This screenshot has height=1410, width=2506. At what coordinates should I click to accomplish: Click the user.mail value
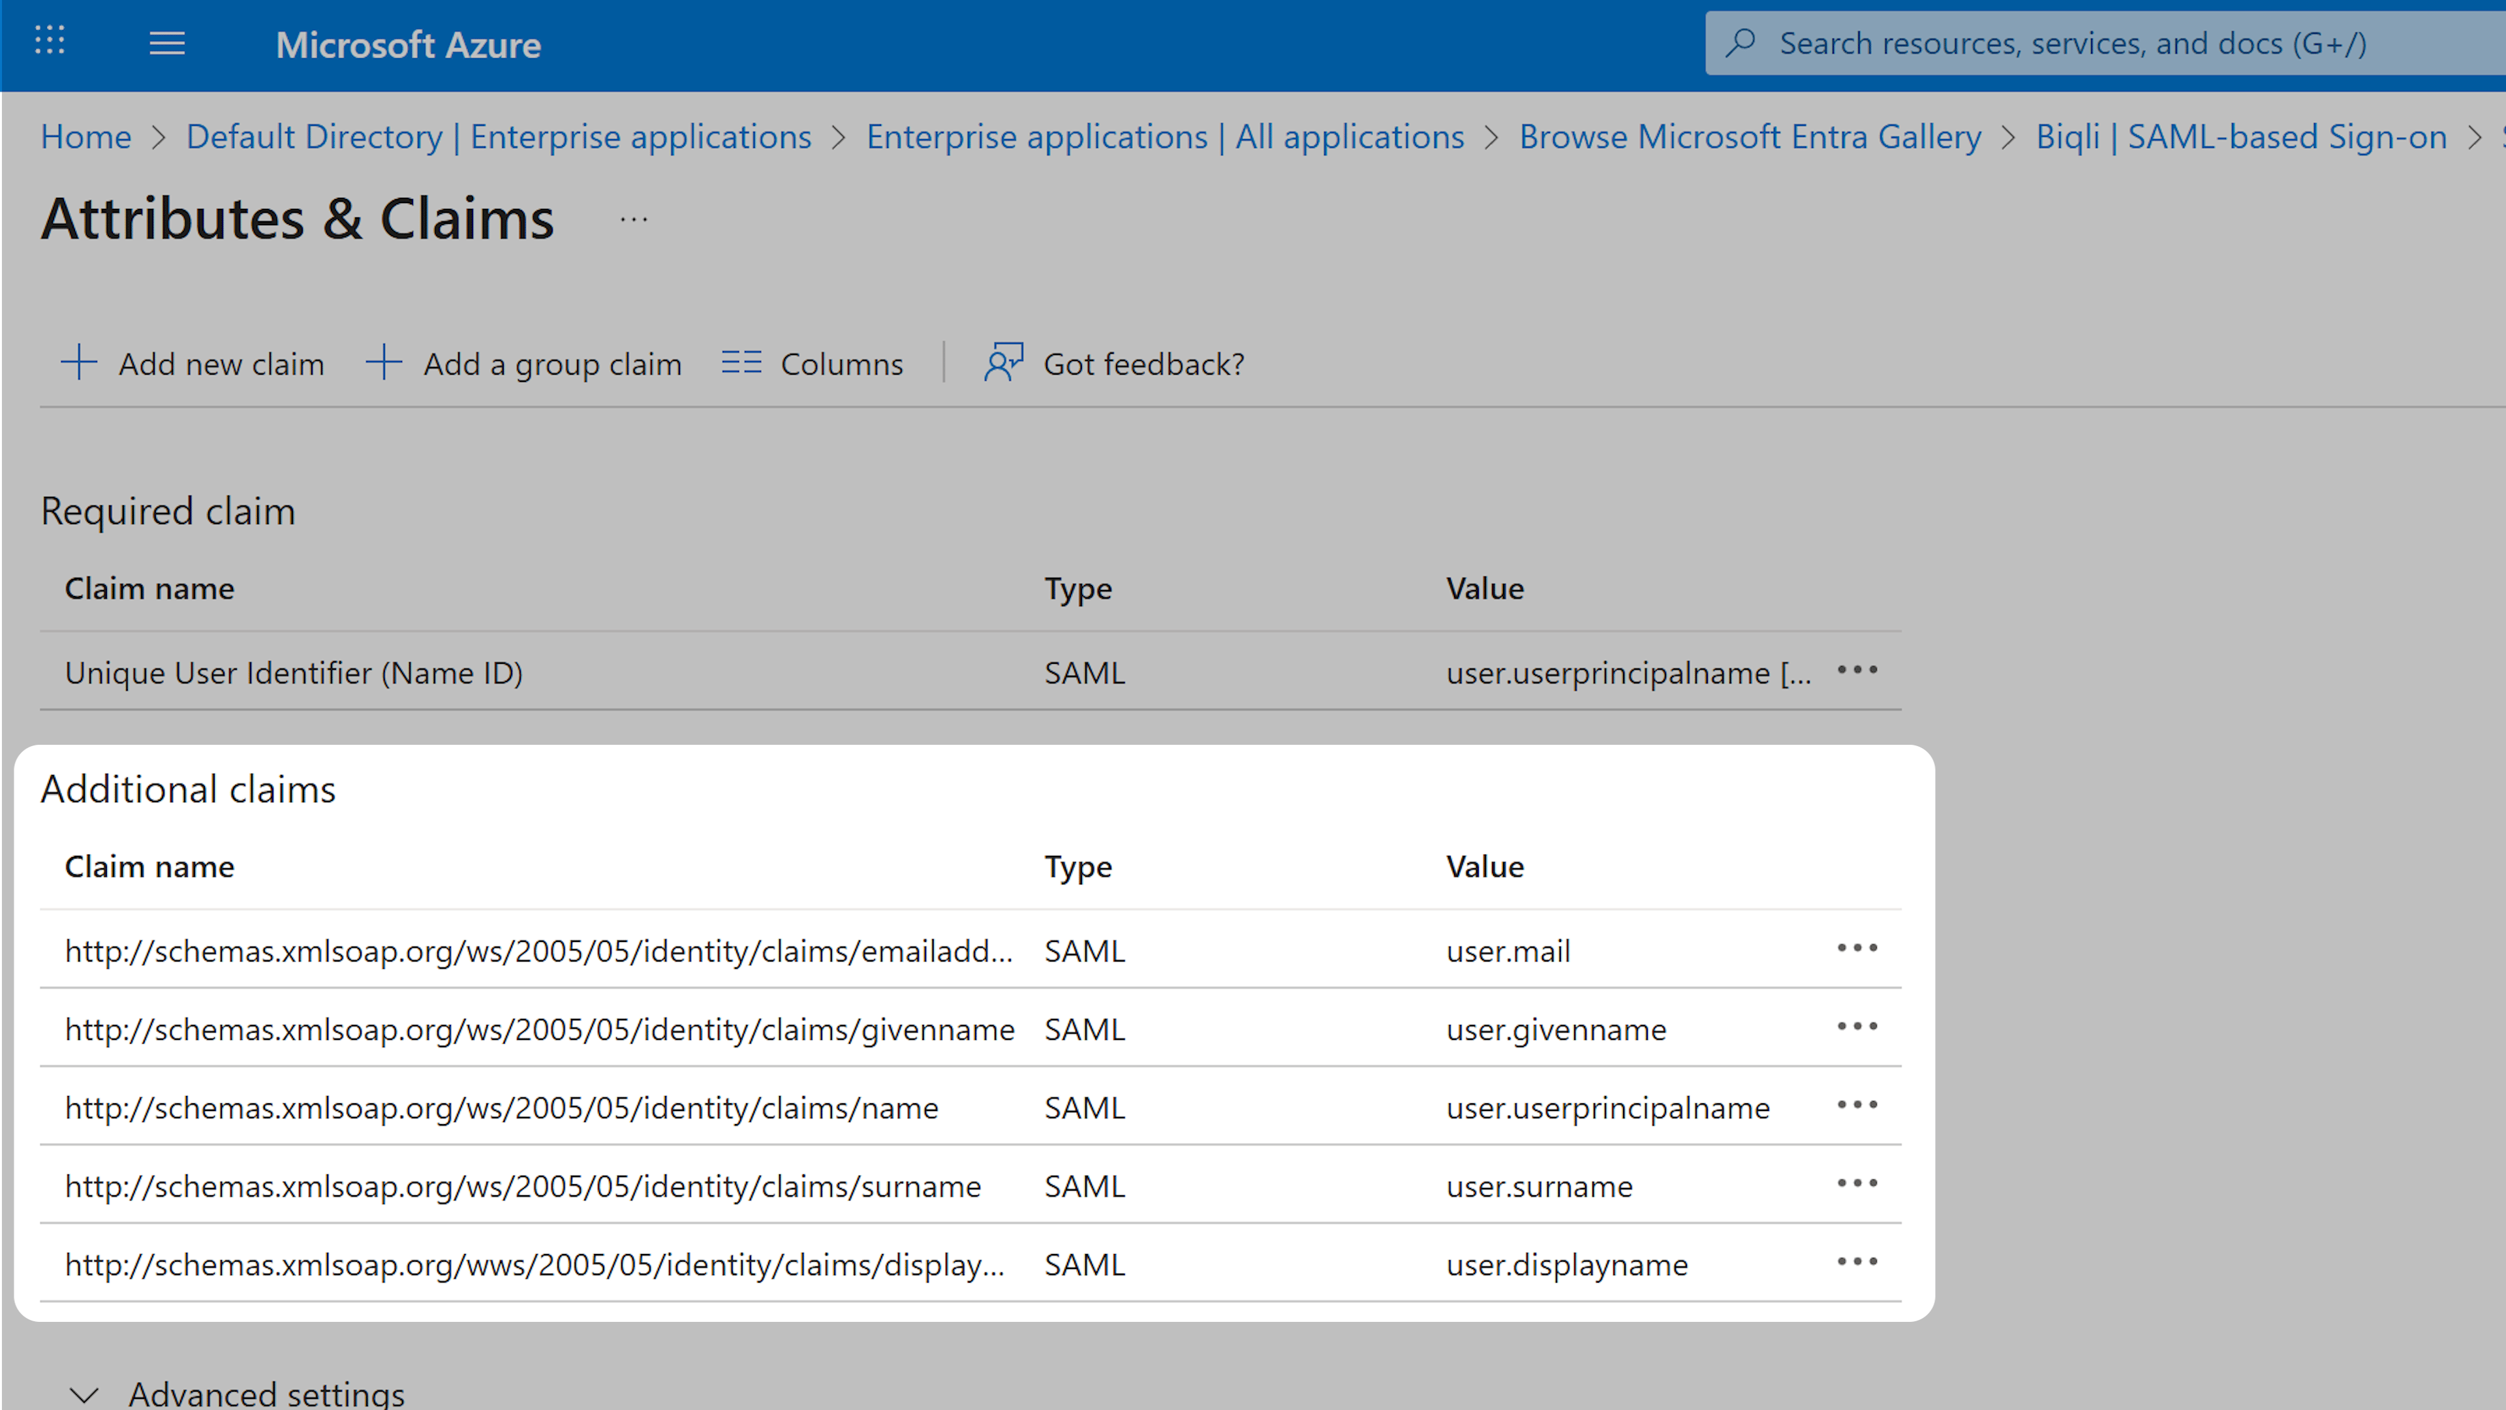point(1508,950)
